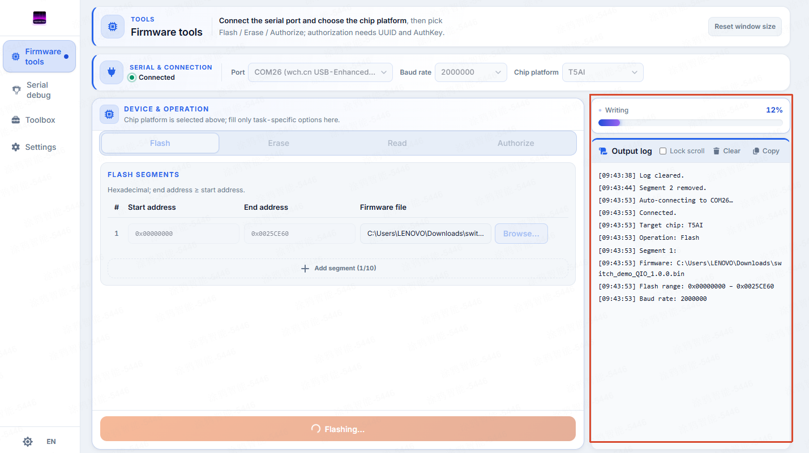Viewport: 809px width, 453px height.
Task: Click the bottom-left theme gear icon
Action: click(x=28, y=442)
